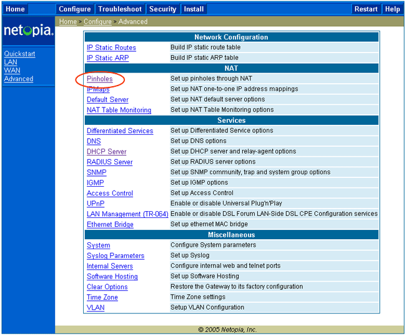Open the Ethernet Bridge link
This screenshot has width=406, height=336.
pyautogui.click(x=111, y=224)
